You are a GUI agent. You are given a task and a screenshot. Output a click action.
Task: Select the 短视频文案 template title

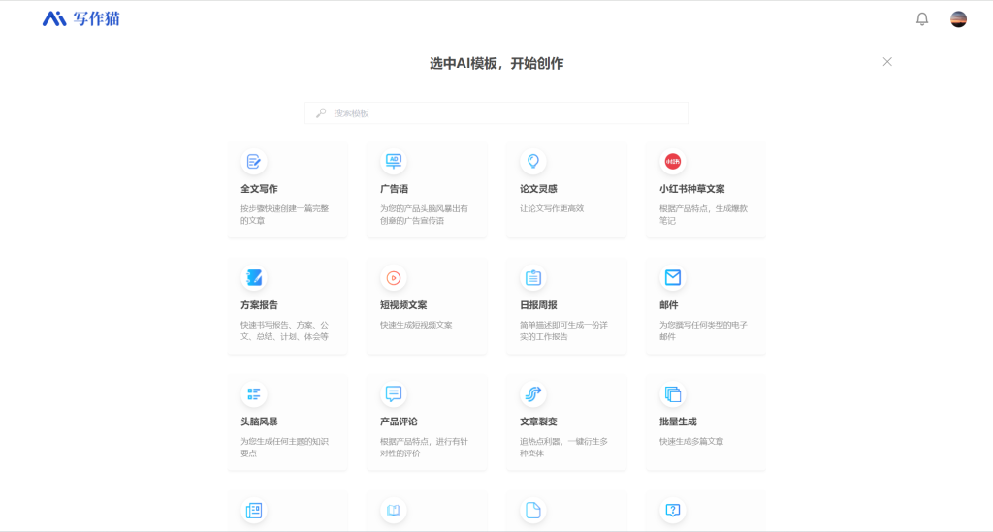point(403,305)
